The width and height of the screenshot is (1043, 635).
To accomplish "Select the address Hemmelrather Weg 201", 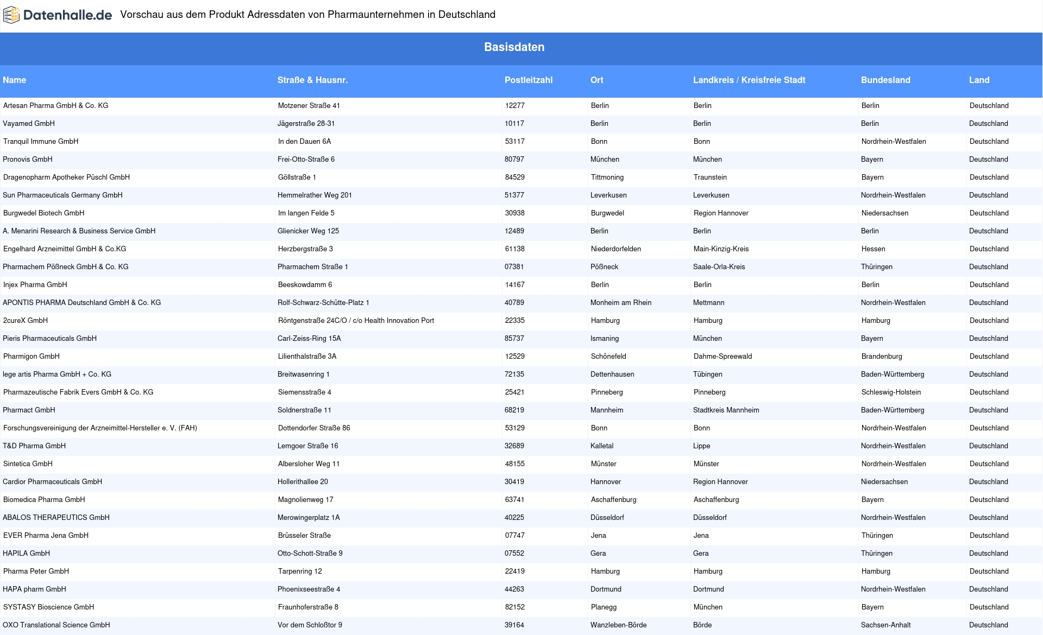I will tap(315, 195).
